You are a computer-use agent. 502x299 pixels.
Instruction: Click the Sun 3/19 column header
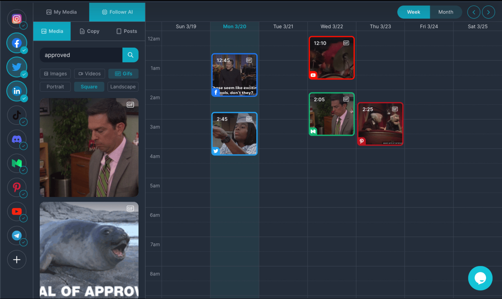(x=186, y=26)
